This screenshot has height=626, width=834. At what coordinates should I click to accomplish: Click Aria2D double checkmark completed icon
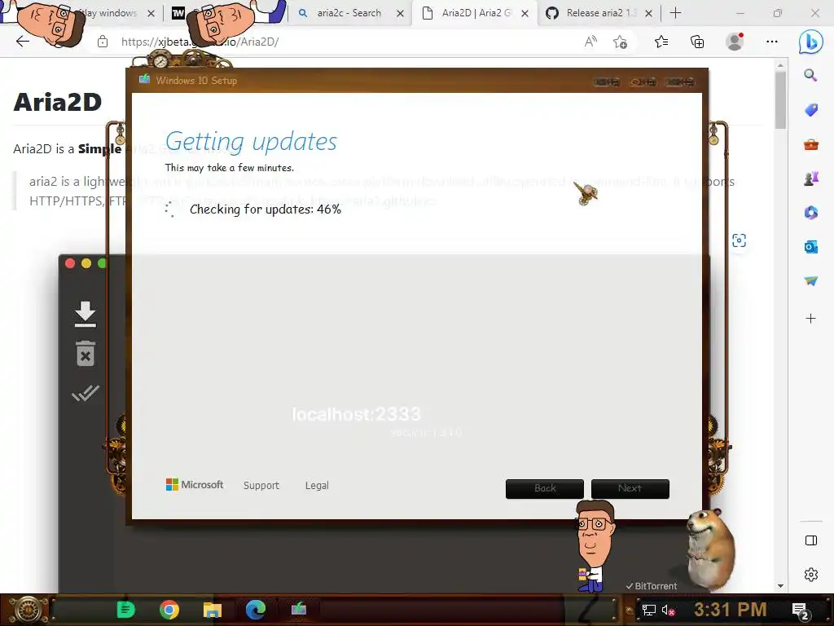point(85,393)
